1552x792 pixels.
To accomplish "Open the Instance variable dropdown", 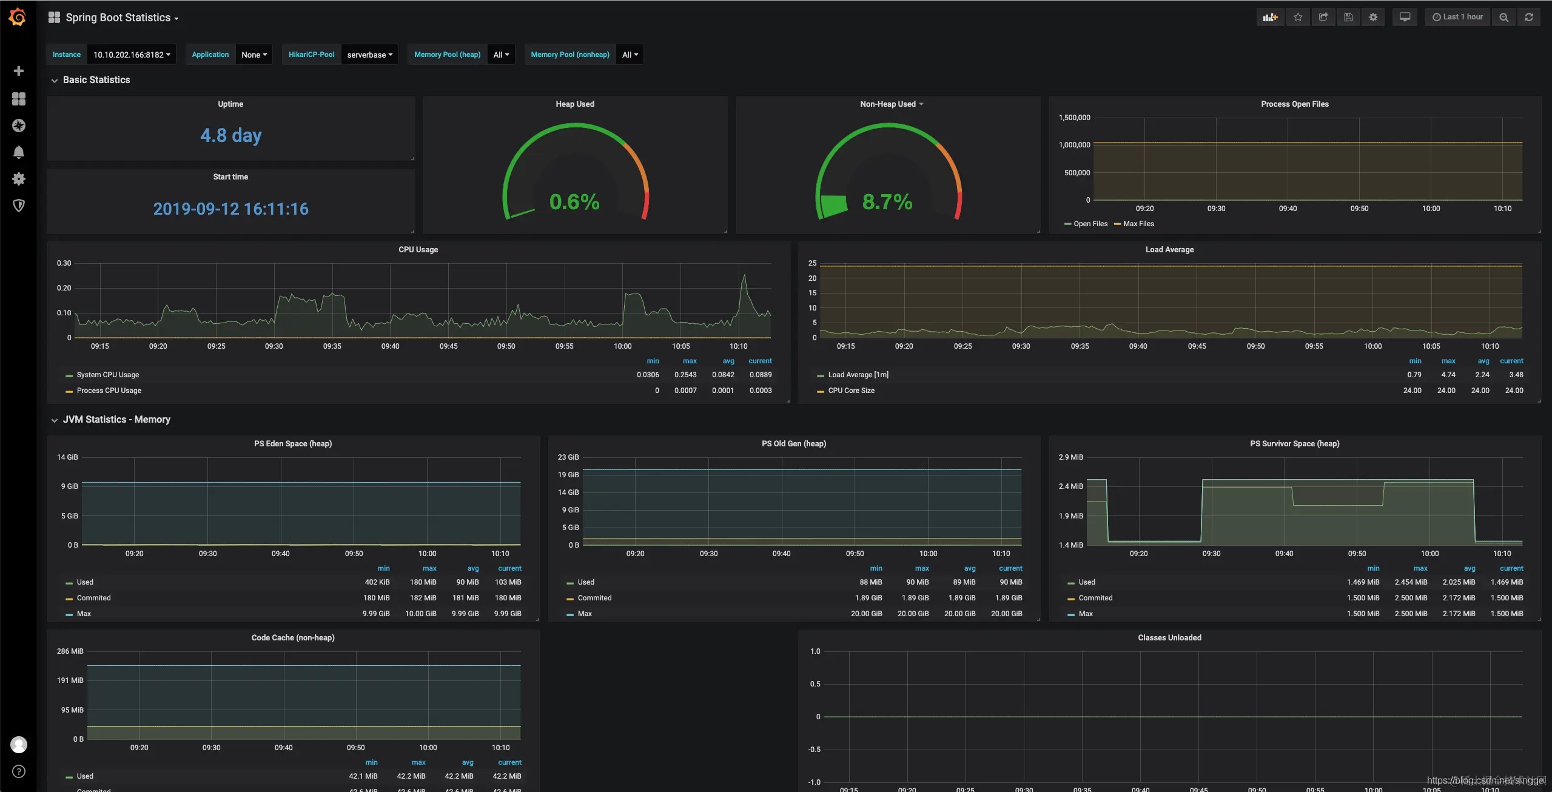I will 131,55.
